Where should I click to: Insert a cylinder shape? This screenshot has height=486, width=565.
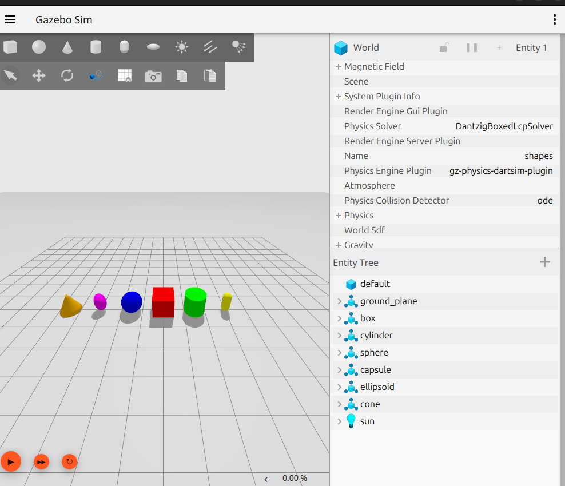(96, 47)
